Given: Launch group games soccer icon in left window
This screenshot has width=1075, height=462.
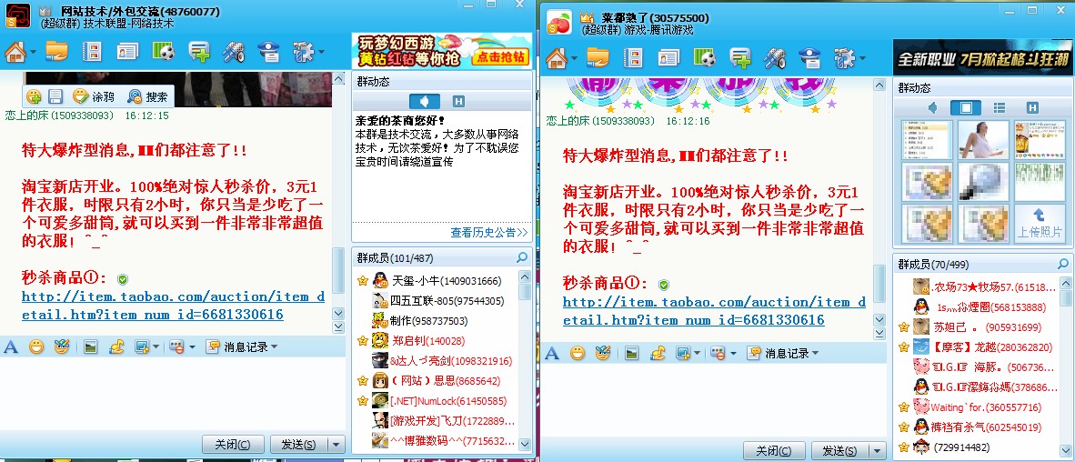Looking at the screenshot, I should coord(163,52).
